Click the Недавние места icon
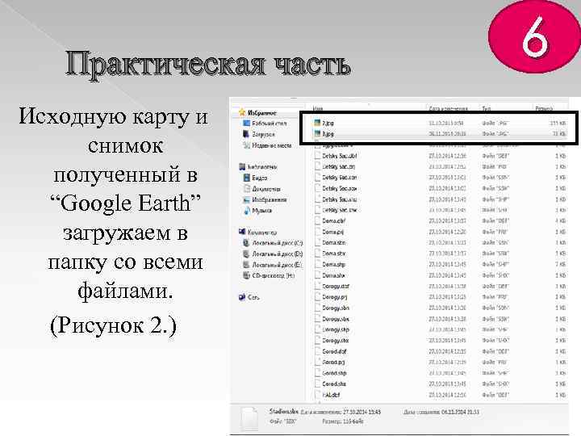 coord(246,145)
